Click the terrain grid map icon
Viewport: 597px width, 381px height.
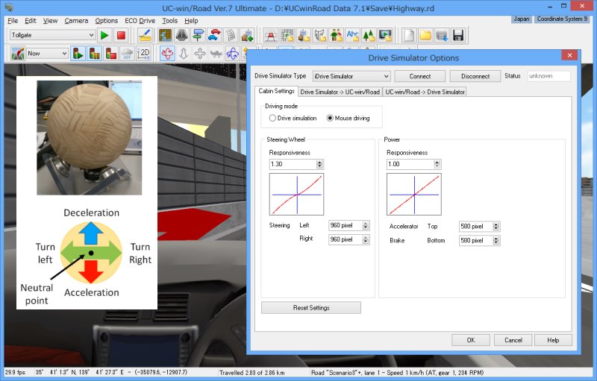tap(165, 35)
